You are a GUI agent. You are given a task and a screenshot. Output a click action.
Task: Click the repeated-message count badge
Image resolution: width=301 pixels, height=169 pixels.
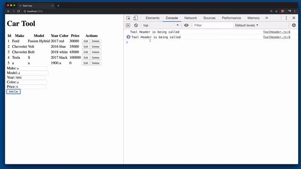pos(128,37)
